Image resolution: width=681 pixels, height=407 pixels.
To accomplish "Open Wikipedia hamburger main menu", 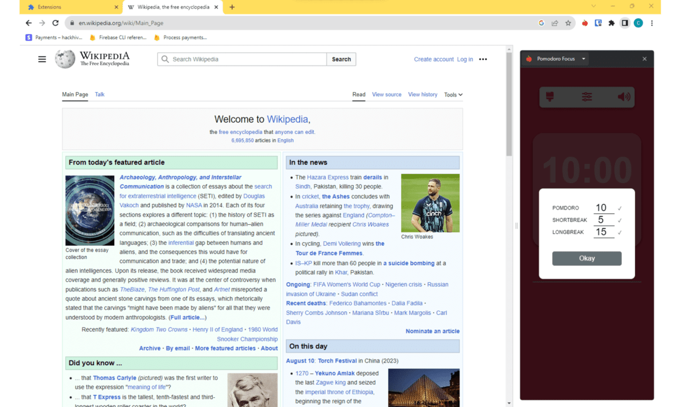I will point(42,59).
